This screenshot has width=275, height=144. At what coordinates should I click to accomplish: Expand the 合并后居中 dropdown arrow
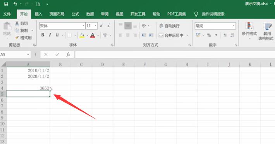(x=188, y=35)
